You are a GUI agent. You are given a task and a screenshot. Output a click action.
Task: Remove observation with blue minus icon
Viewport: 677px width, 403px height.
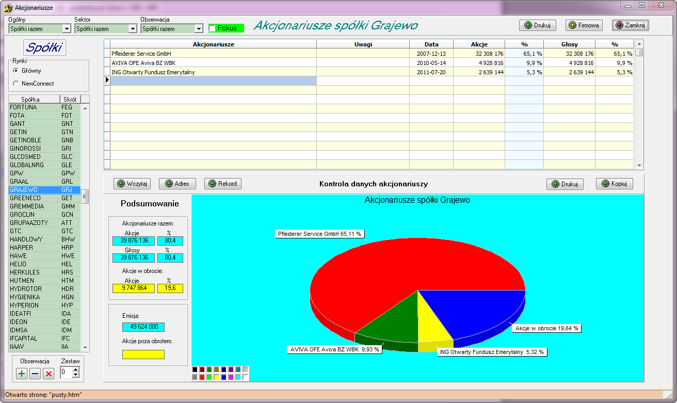point(35,374)
